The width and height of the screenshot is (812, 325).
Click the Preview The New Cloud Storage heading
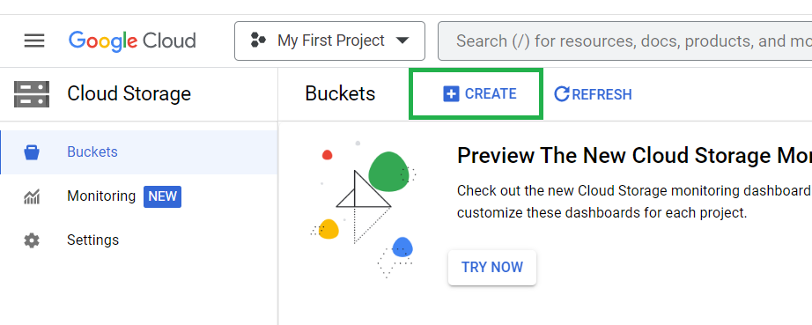(x=634, y=155)
